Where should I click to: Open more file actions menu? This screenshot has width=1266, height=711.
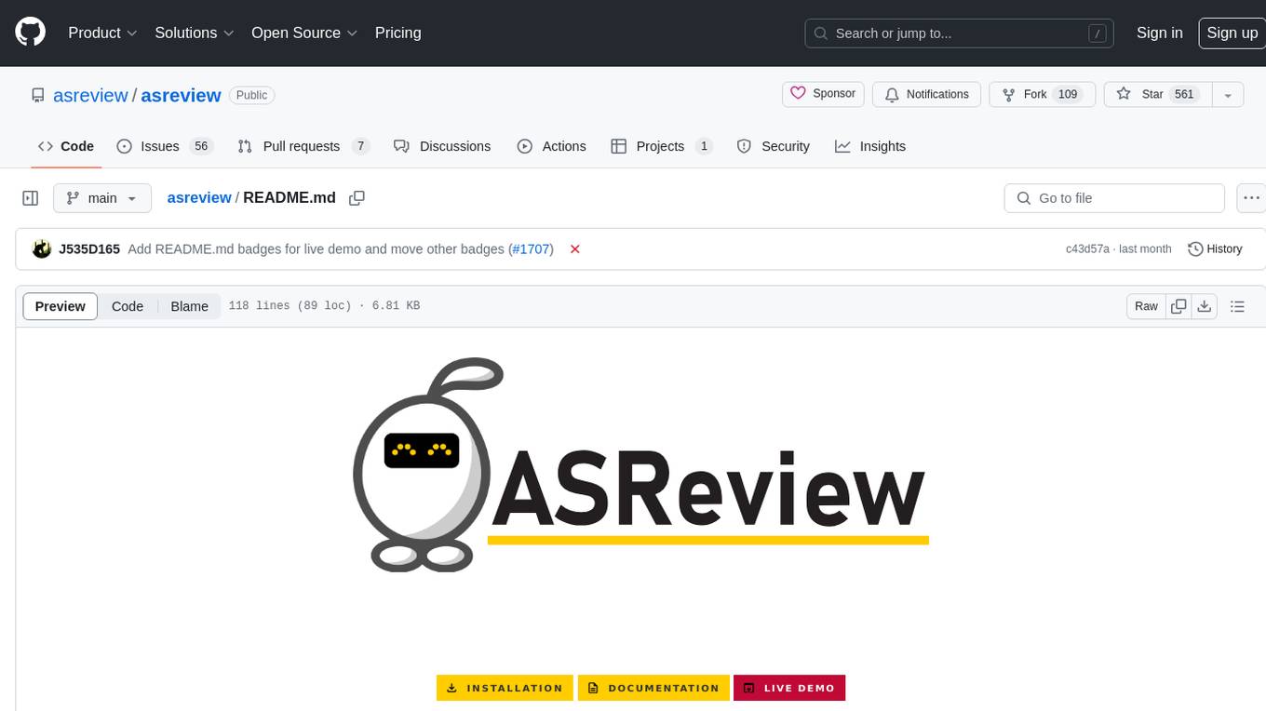1251,198
